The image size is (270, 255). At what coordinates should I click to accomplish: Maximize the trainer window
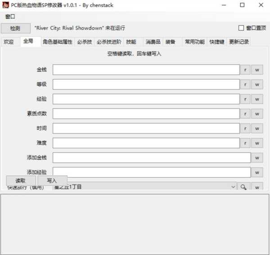(x=242, y=5)
